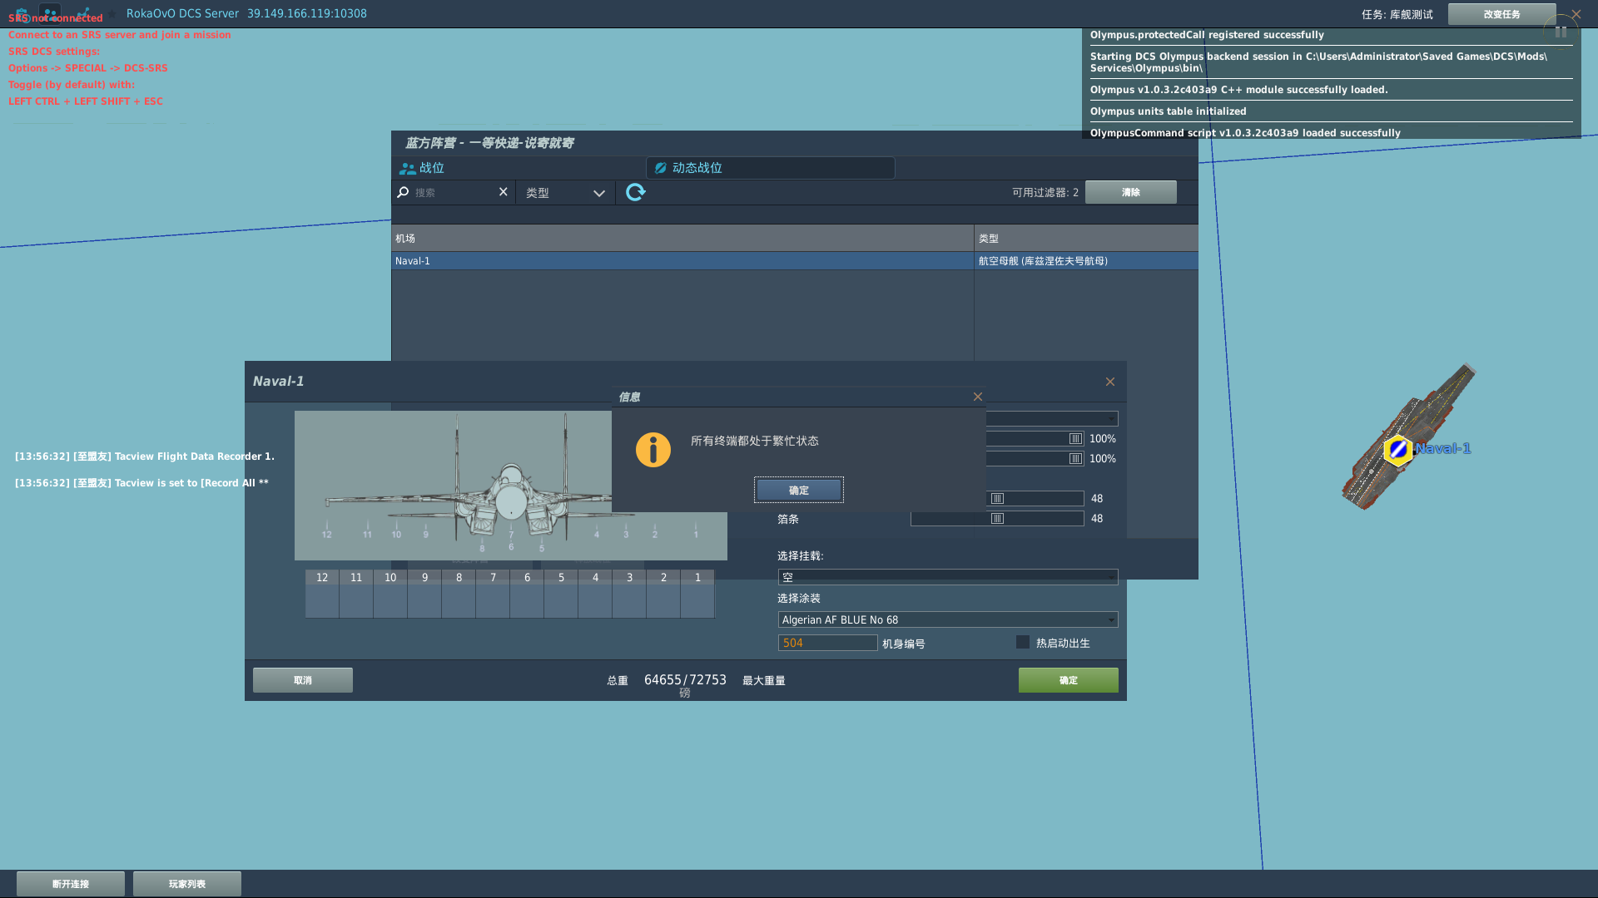The image size is (1598, 898).
Task: Click the 可用过滤器: 2 label
Action: (x=1045, y=192)
